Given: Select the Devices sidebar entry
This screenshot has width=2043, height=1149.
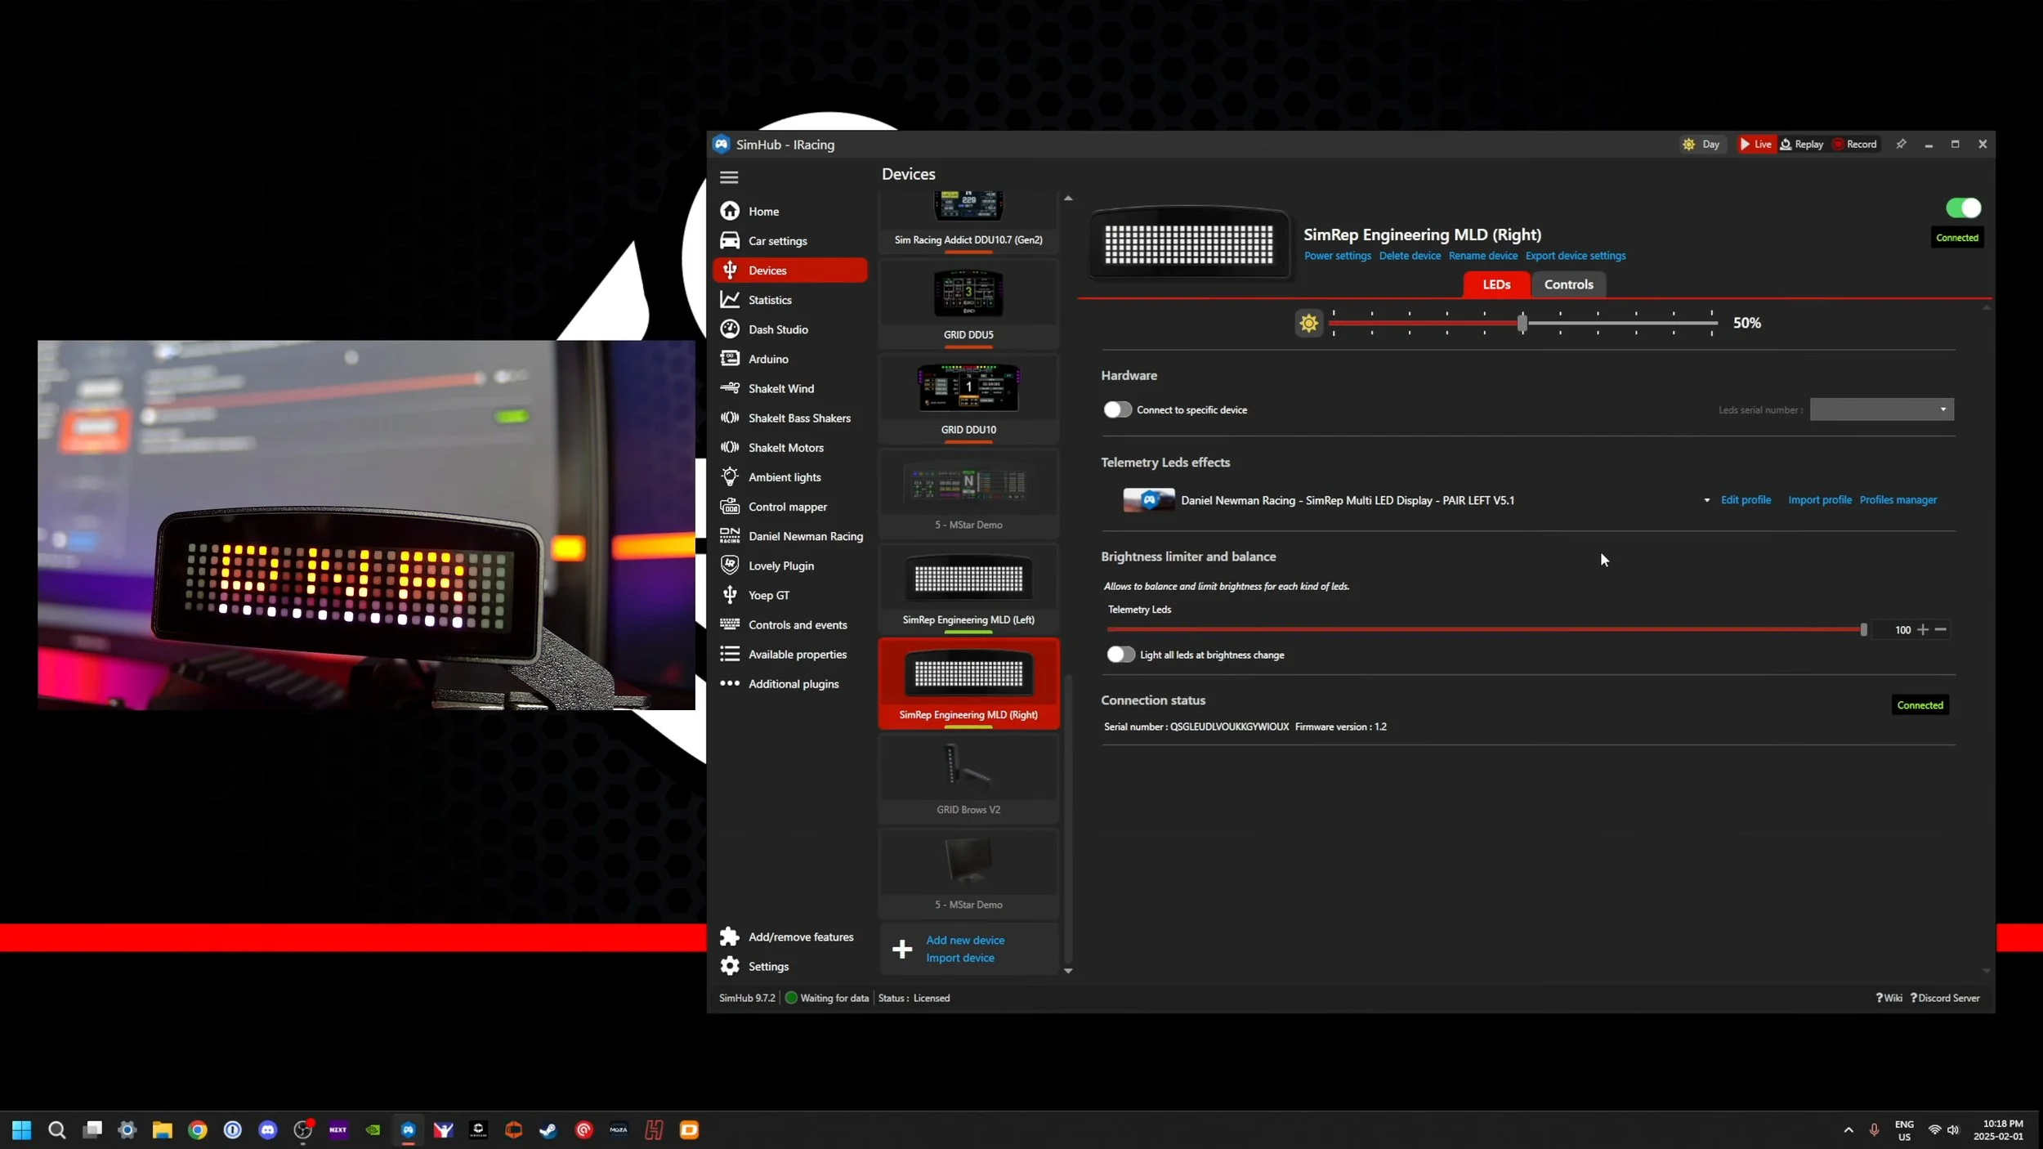Looking at the screenshot, I should (789, 270).
